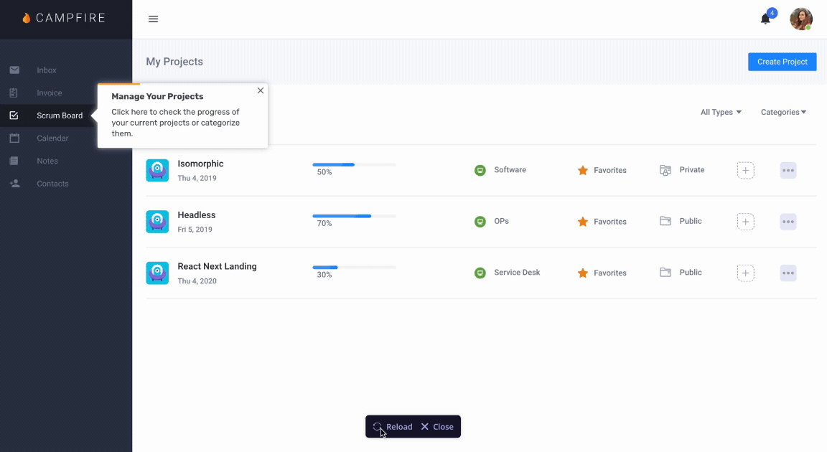827x452 pixels.
Task: Open the All Types dropdown
Action: pyautogui.click(x=720, y=112)
